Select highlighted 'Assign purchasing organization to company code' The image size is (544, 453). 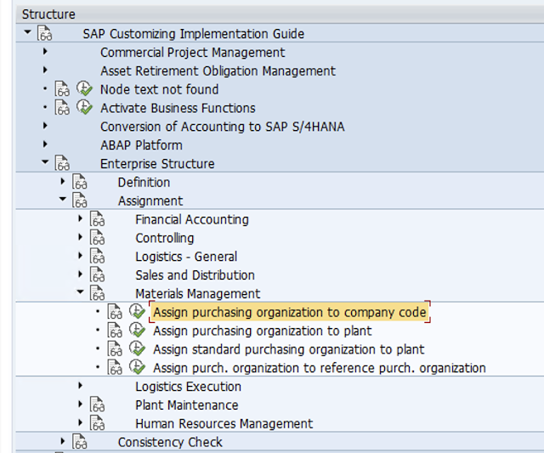(290, 312)
